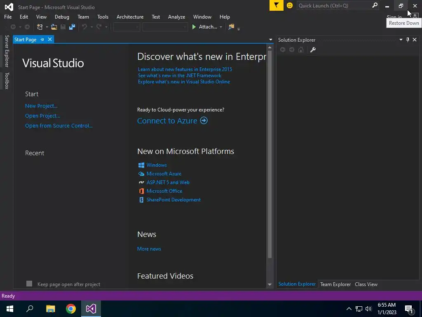Click the taskbar search icon
This screenshot has width=422, height=317.
pos(30,309)
